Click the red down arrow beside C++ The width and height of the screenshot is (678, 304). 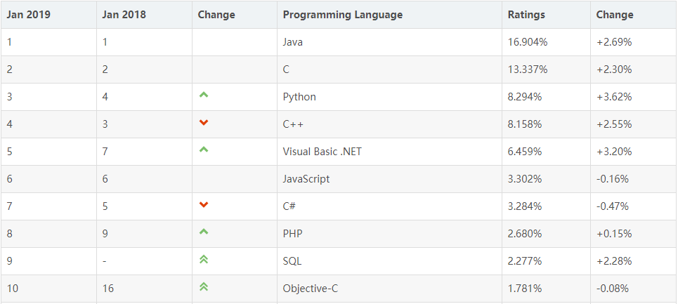(x=204, y=123)
